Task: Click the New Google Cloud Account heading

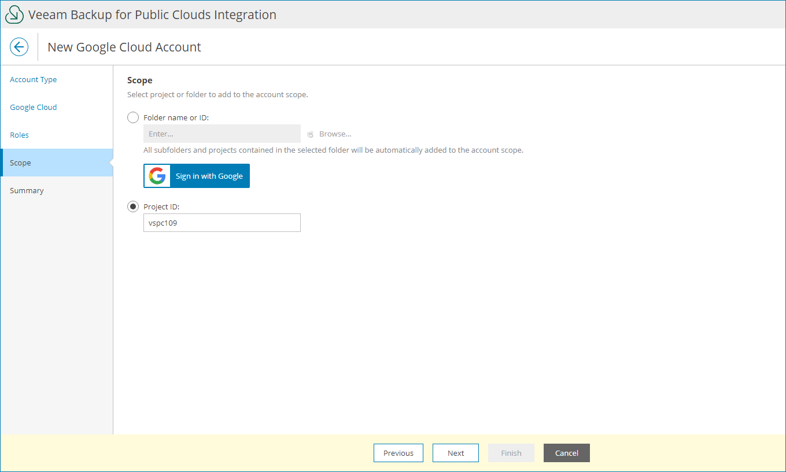Action: pyautogui.click(x=124, y=47)
